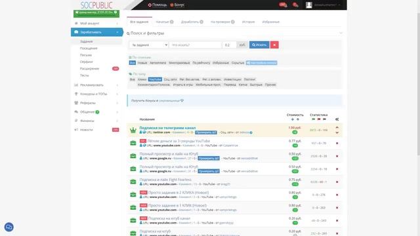This screenshot has width=420, height=236.
Task: Click briefcase icon for 'Просто задание в 1 КЛИК'
Action: pyautogui.click(x=133, y=207)
